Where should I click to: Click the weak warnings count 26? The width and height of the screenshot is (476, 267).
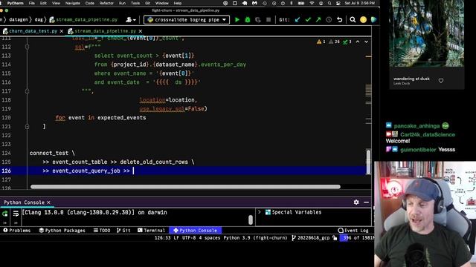click(335, 42)
